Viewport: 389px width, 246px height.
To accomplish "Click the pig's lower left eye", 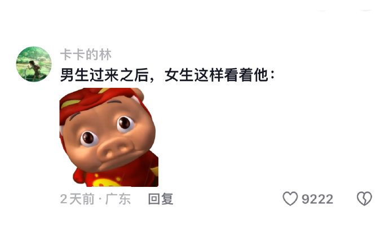I will 89,138.
